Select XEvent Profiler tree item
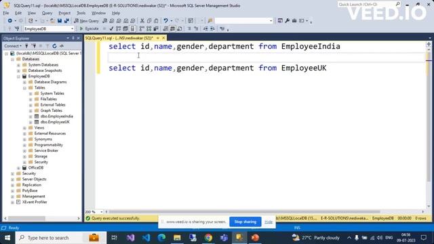The width and height of the screenshot is (434, 244). [x=35, y=202]
